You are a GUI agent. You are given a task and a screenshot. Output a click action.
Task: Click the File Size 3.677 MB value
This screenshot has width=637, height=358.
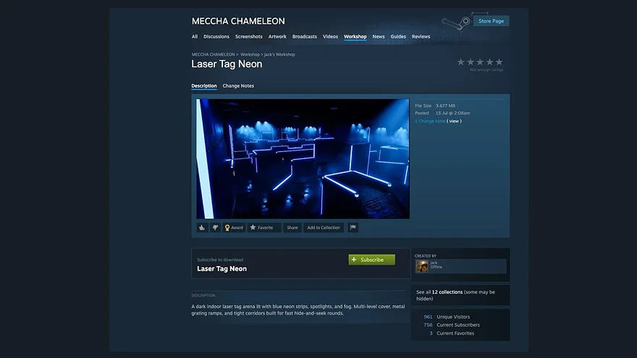coord(445,106)
